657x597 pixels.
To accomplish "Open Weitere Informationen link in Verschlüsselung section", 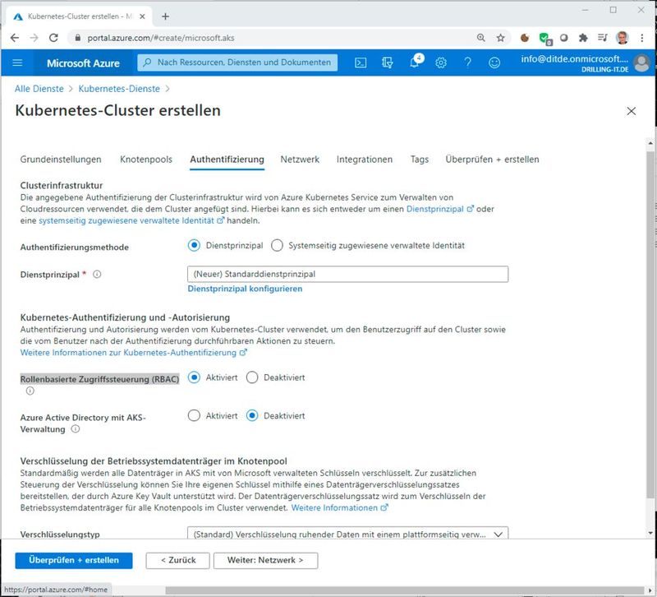I will [x=340, y=508].
